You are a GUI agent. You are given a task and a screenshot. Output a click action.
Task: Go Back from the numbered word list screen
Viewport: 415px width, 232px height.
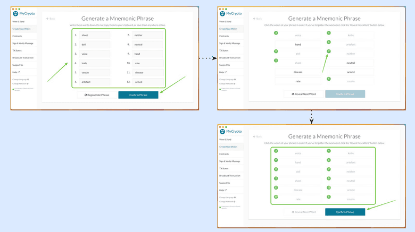click(51, 19)
